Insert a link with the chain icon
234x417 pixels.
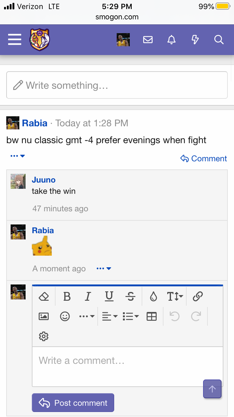coord(198,296)
